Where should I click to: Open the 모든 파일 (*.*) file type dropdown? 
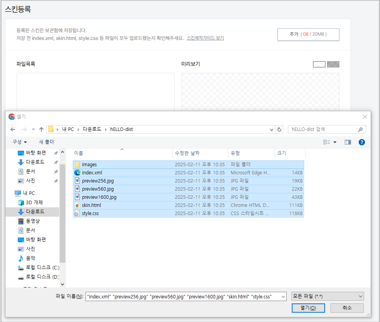click(x=327, y=296)
